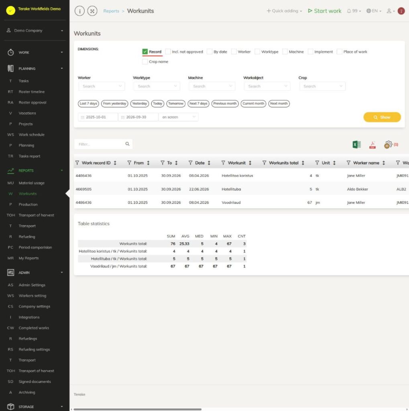Open the Workobject search dropdown
The height and width of the screenshot is (411, 409).
pyautogui.click(x=267, y=86)
